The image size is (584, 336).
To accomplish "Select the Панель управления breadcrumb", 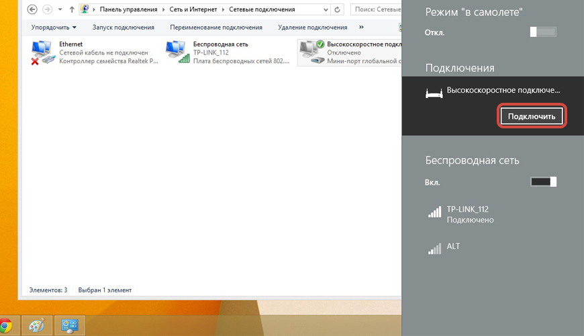I will [x=128, y=9].
